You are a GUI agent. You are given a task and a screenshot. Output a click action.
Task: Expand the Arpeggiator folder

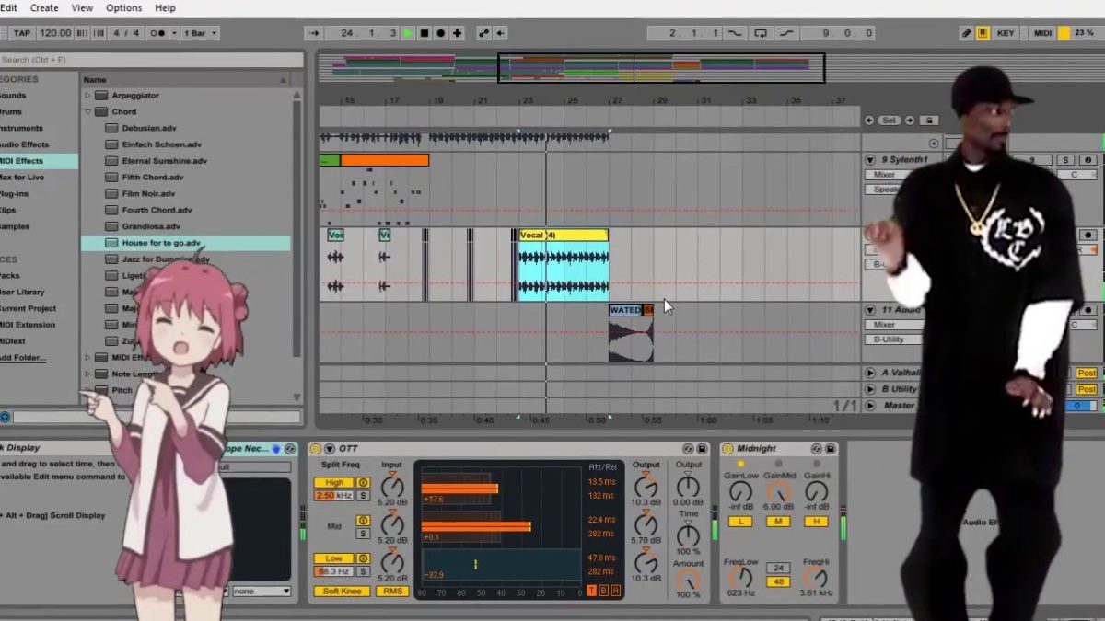88,96
